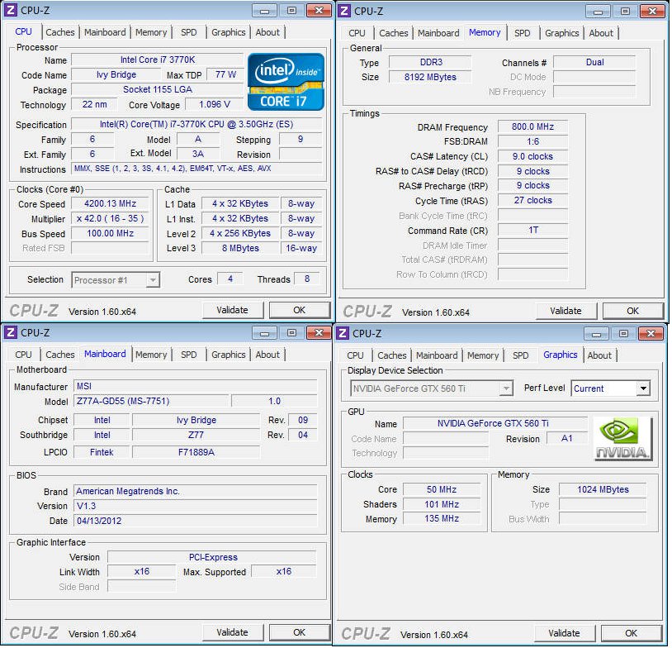Click the CPU-Z app icon in Mainboard window title bar

point(11,332)
